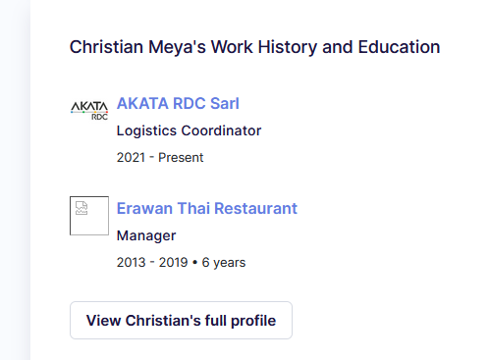Open the Erawan Thai Restaurant link

(207, 208)
